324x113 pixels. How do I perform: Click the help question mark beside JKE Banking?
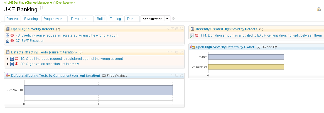click(41, 8)
